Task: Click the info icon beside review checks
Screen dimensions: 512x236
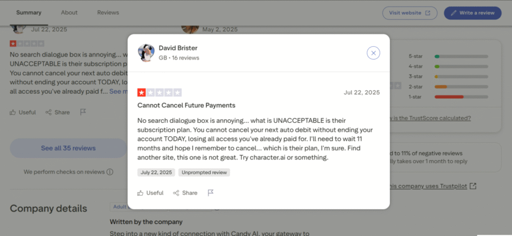Action: (109, 172)
